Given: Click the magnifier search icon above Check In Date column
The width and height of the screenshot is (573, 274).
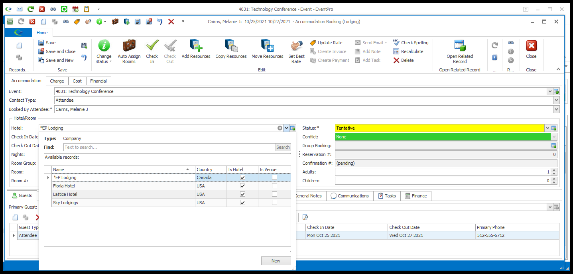Looking at the screenshot, I should pos(305,217).
